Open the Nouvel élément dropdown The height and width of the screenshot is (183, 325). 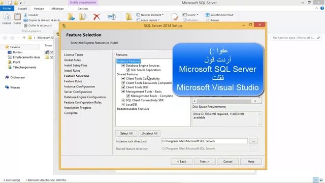click(x=150, y=15)
